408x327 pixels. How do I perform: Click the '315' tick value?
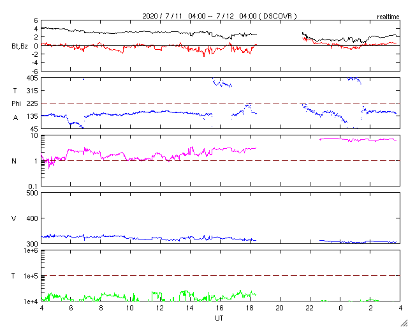(x=33, y=91)
